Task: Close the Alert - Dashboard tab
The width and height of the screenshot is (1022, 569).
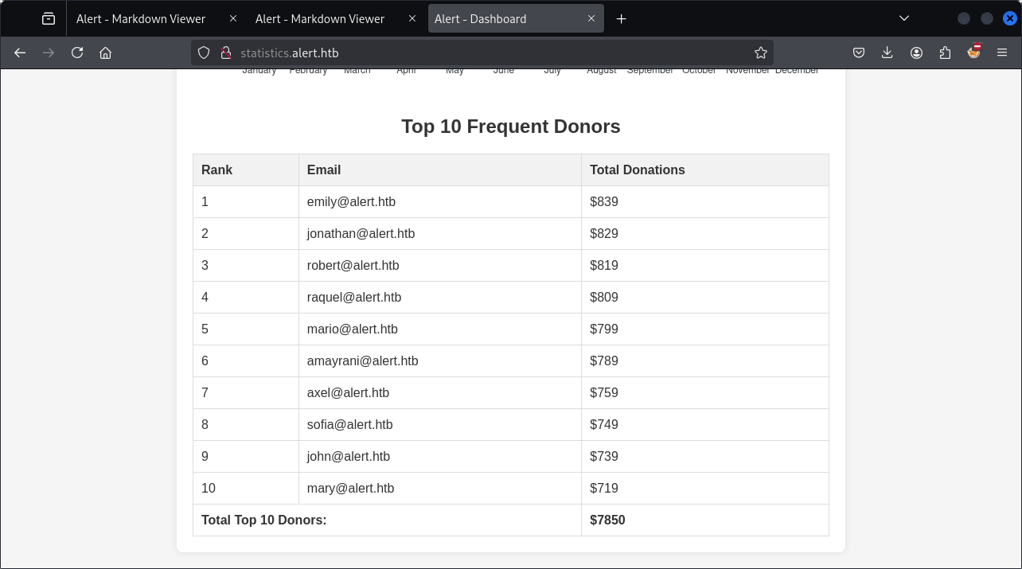Action: (x=591, y=18)
